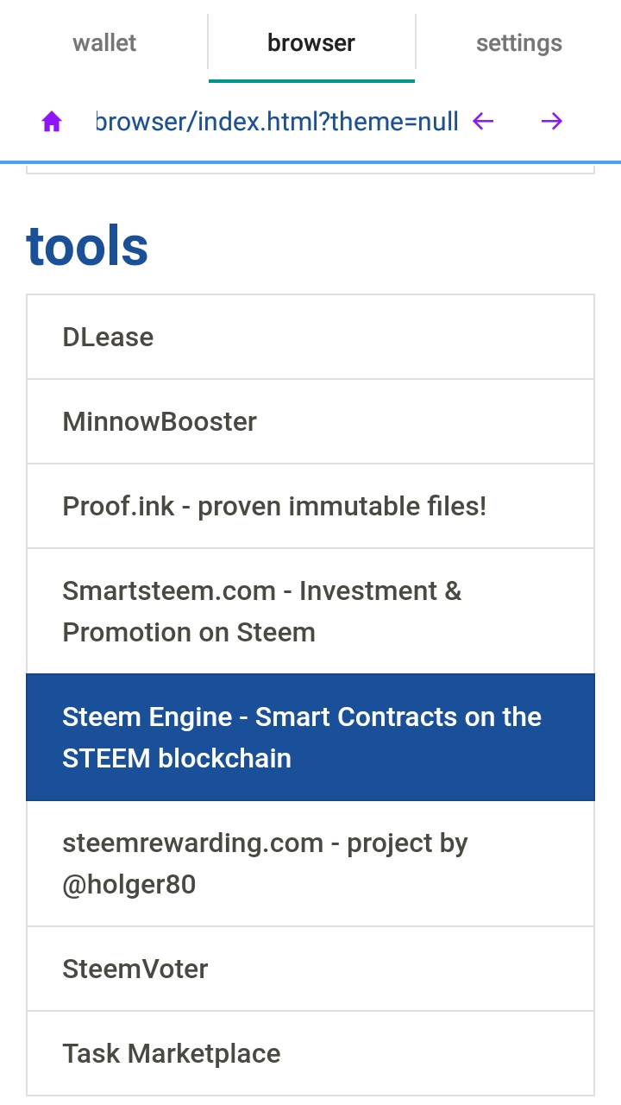
Task: Tap the teal indicator under browser tab
Action: [x=311, y=81]
